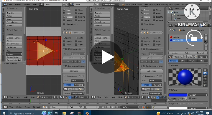Enable edge Length info in left panel
The image size is (212, 115).
[x=64, y=41]
